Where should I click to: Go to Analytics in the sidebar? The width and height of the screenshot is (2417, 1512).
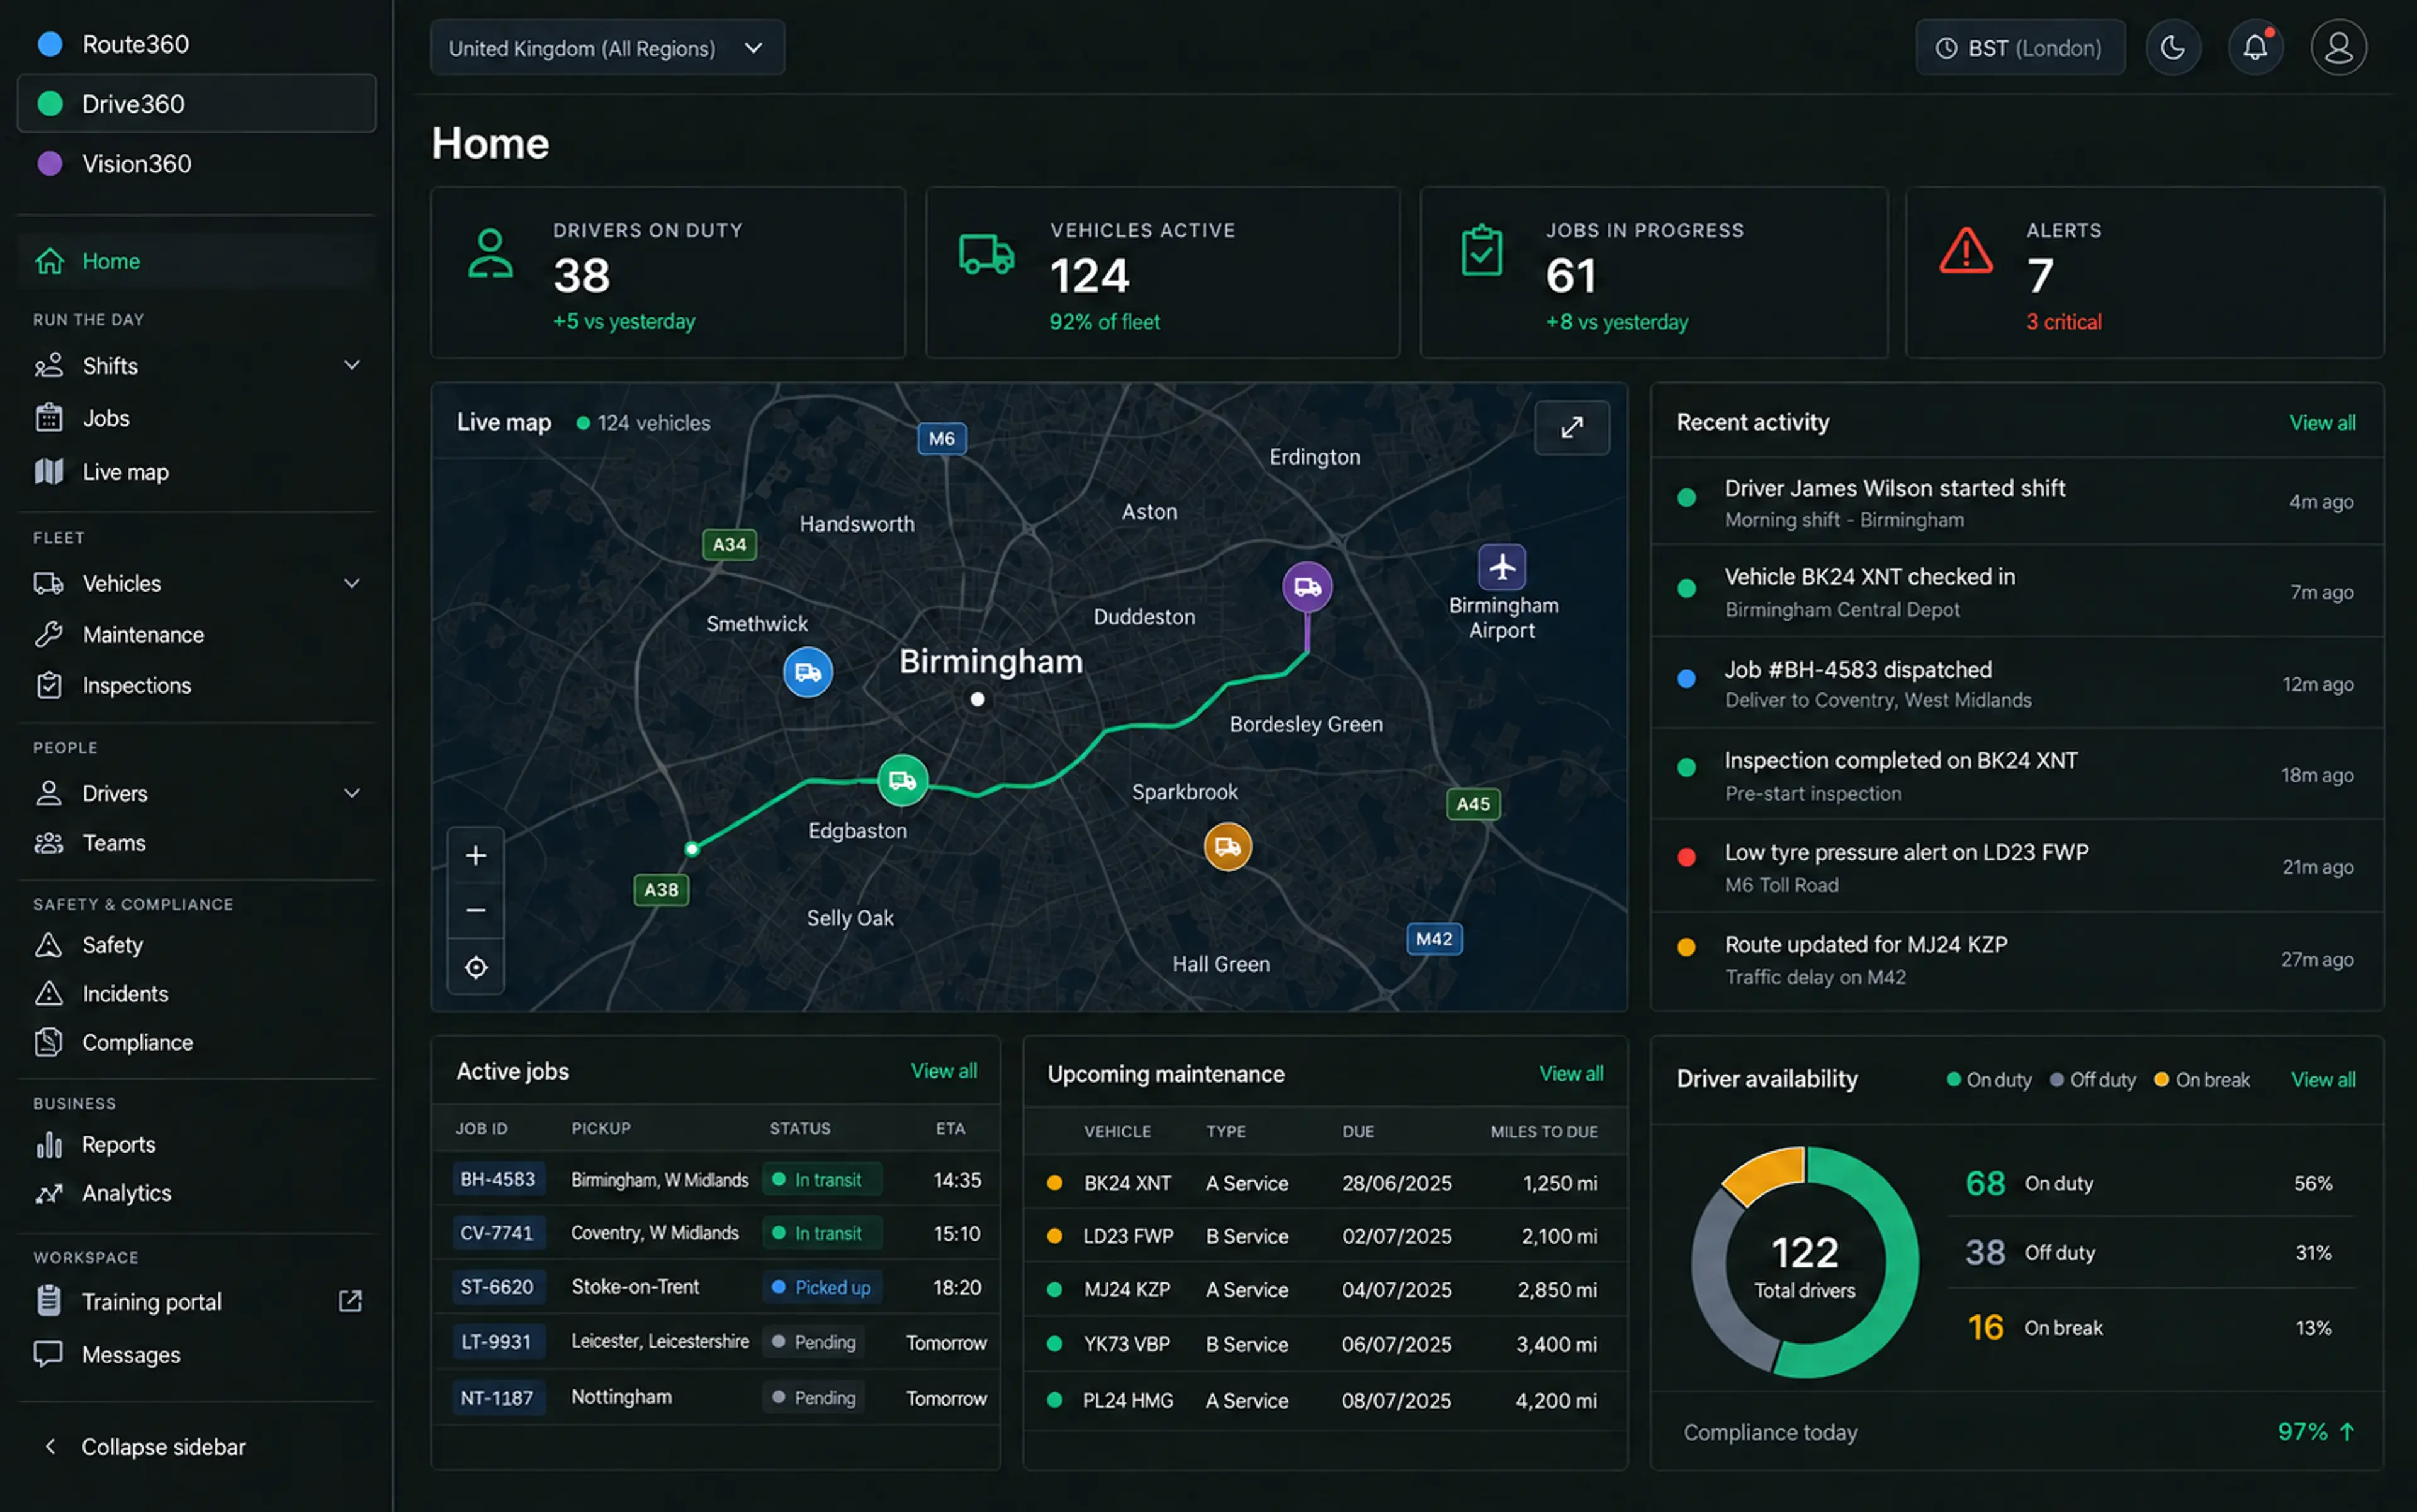196,1193
